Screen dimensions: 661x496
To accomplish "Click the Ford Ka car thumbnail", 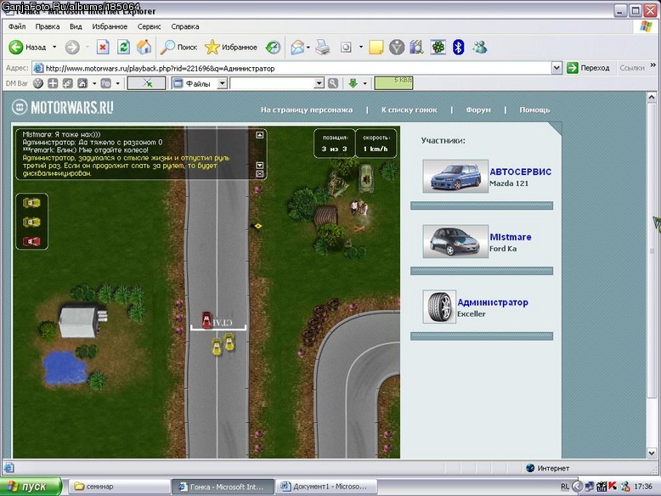I will pyautogui.click(x=455, y=241).
